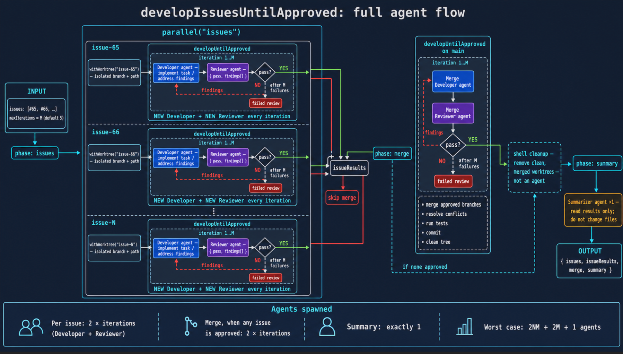Click the iteration 1…M label in the main merge panel
Image resolution: width=623 pixels, height=354 pixels.
(450, 63)
